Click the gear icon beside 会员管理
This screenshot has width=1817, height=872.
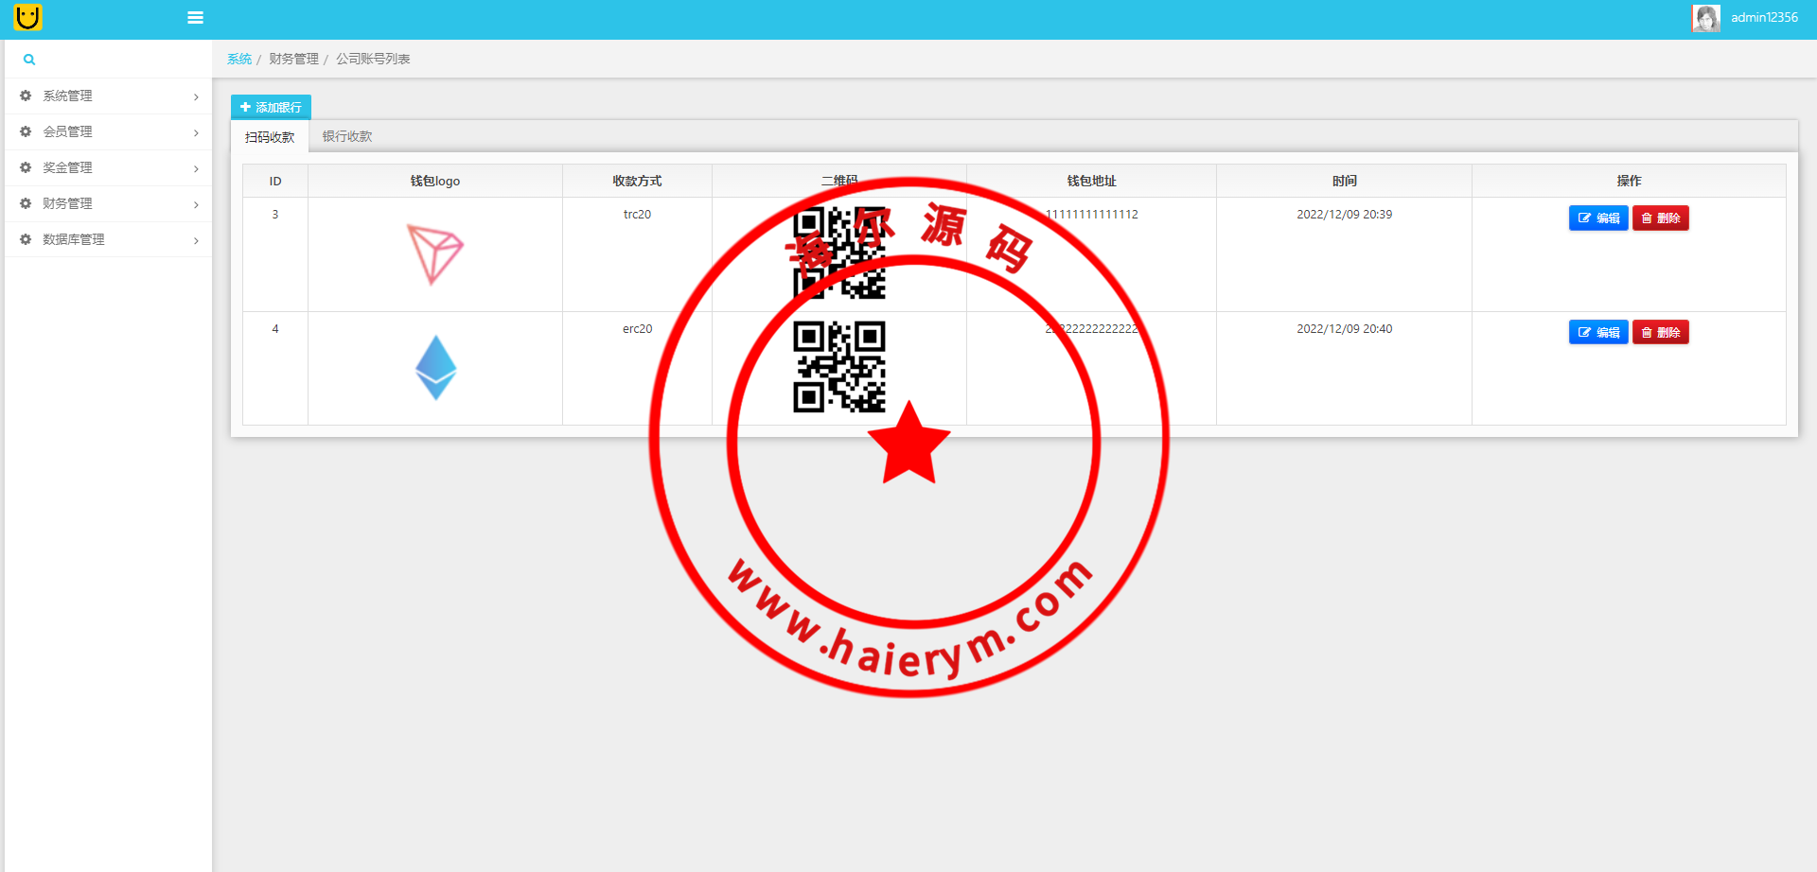pos(26,131)
